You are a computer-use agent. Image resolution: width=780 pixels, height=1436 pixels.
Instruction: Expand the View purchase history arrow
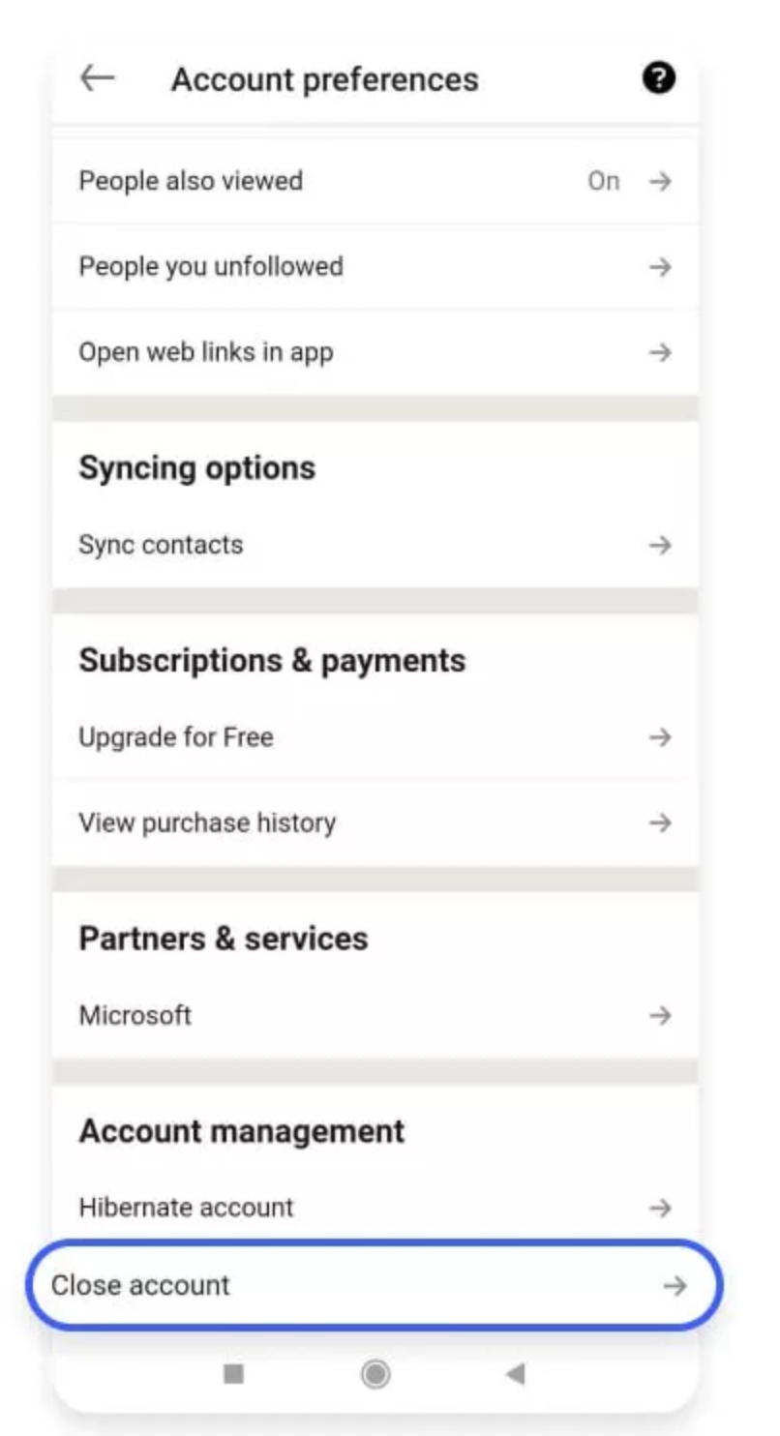660,823
